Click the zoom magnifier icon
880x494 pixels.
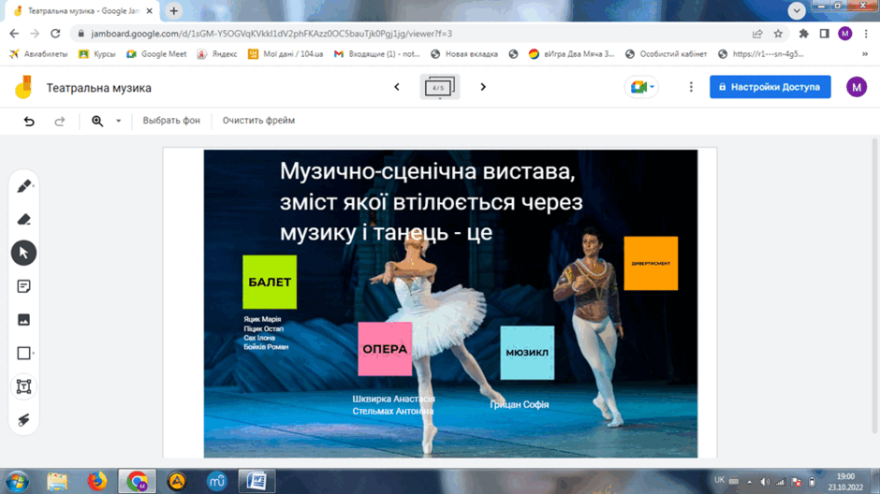[97, 121]
